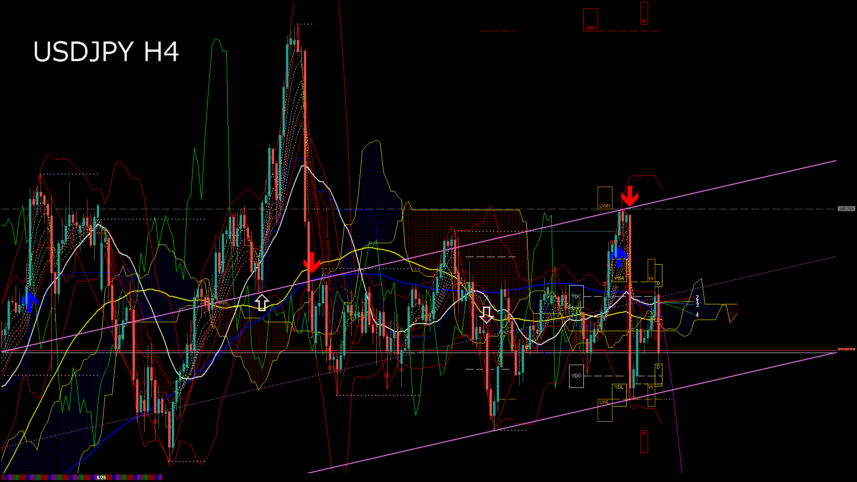Click the white outlined up arrow
Image resolution: width=857 pixels, height=482 pixels.
tap(262, 302)
